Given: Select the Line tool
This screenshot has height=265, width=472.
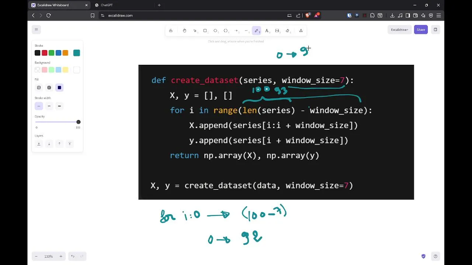Looking at the screenshot, I should click(246, 31).
